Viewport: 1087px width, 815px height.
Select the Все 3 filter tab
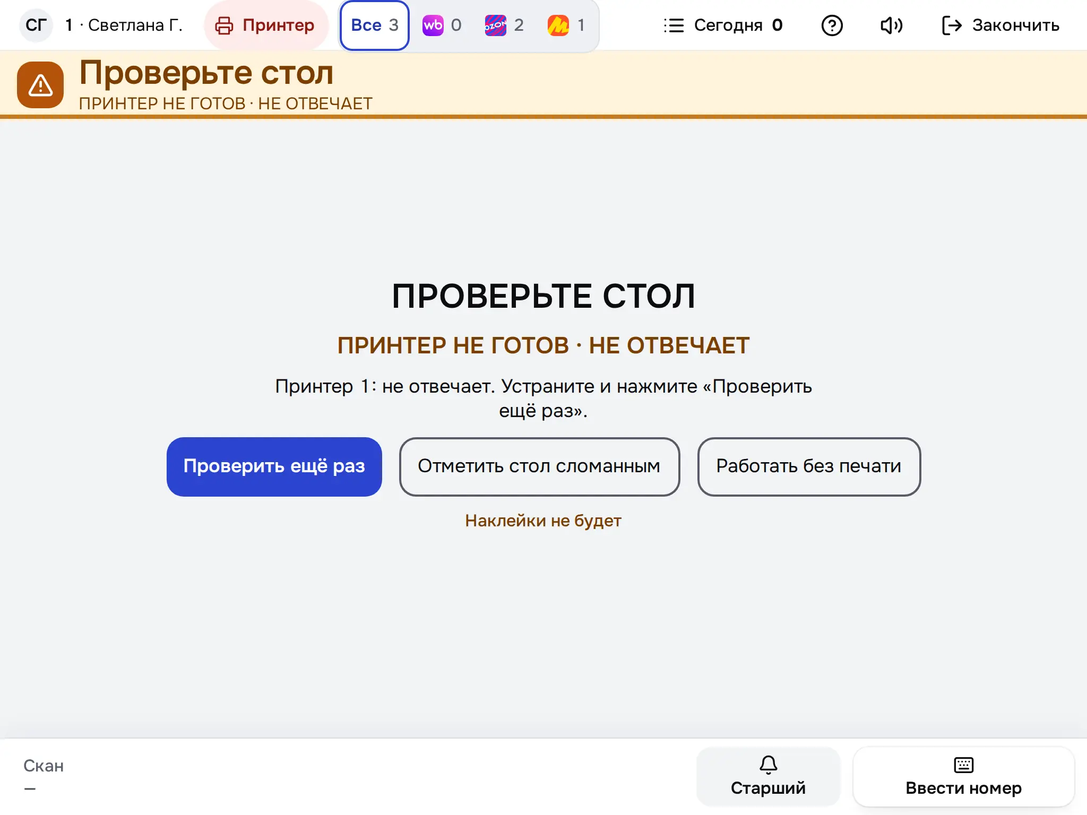coord(375,25)
